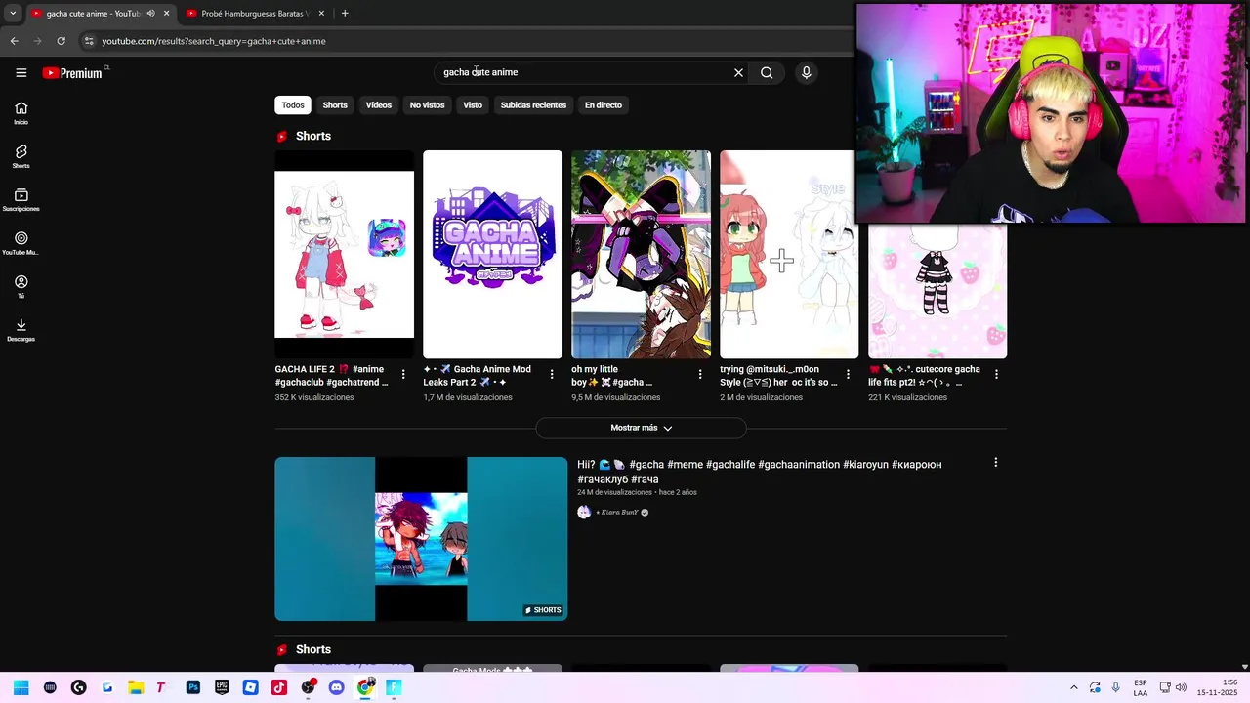Open Discord from the taskbar

tap(337, 687)
